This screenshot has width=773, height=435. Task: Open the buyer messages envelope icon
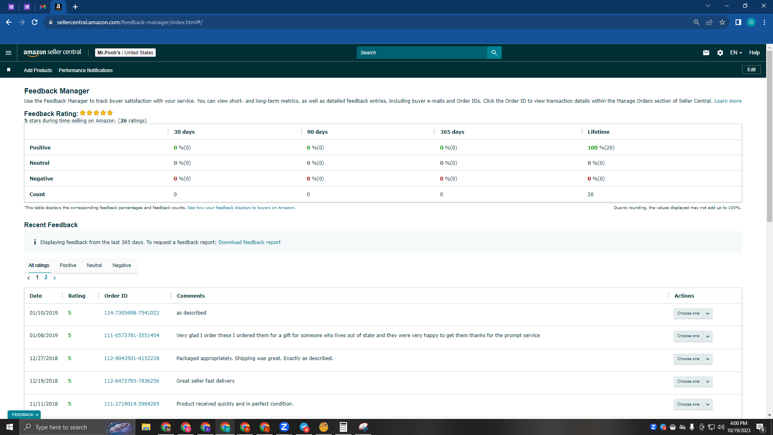(x=706, y=53)
